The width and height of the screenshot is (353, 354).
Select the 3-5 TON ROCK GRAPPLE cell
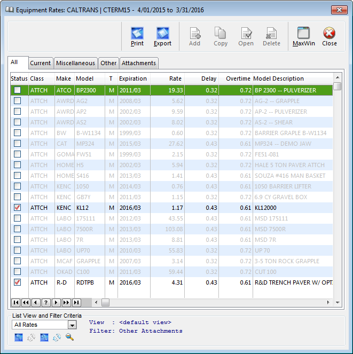tap(293, 261)
